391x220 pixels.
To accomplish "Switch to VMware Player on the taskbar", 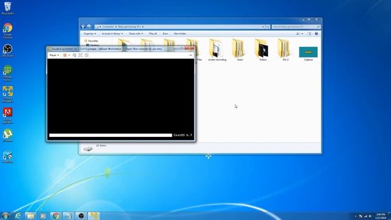I will pyautogui.click(x=93, y=216).
